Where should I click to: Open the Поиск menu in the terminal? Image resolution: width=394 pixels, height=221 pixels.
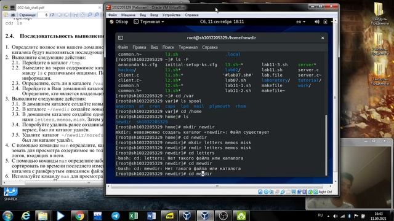pos(168,47)
